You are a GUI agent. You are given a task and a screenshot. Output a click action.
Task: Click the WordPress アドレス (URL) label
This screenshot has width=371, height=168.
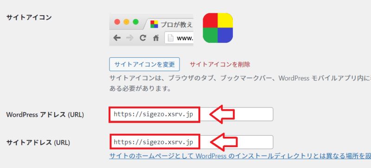pyautogui.click(x=45, y=115)
